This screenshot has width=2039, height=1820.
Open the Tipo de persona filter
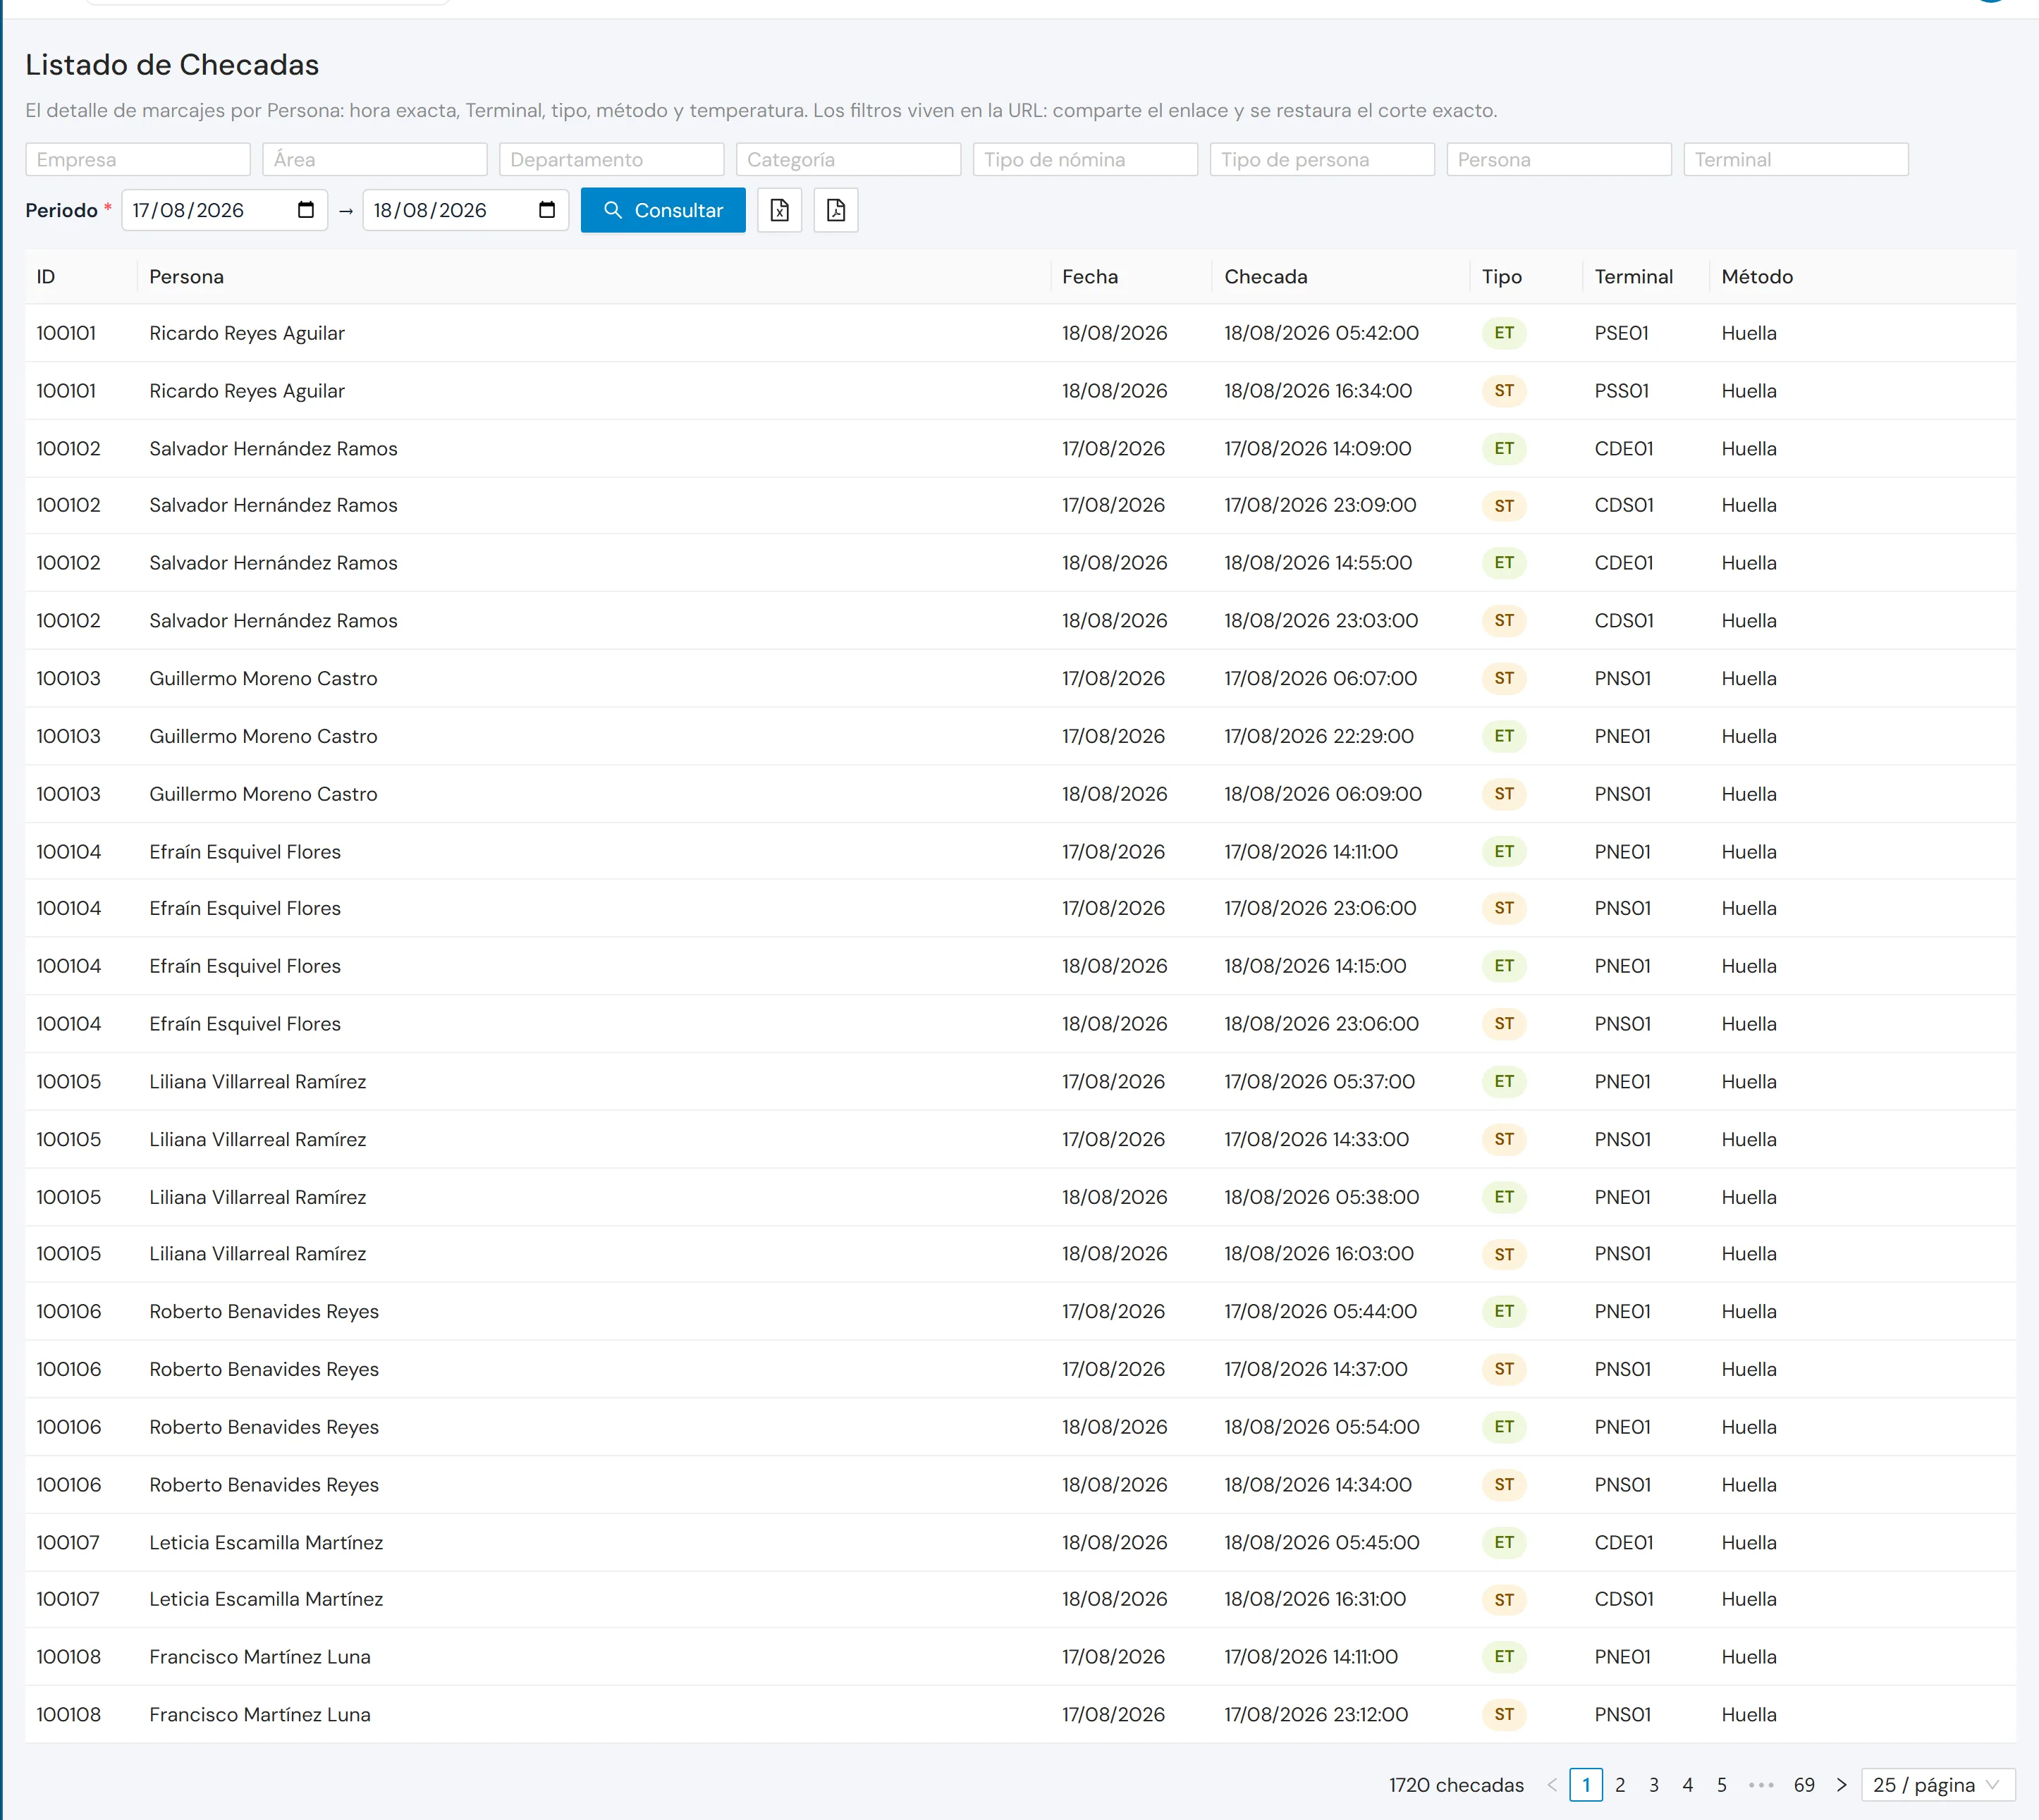click(1322, 159)
